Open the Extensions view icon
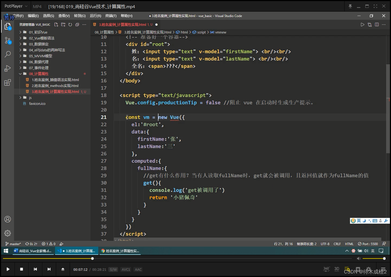The image size is (391, 277). 8,82
